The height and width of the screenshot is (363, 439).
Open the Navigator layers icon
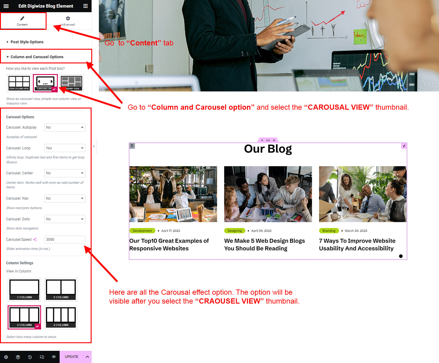coord(18,357)
